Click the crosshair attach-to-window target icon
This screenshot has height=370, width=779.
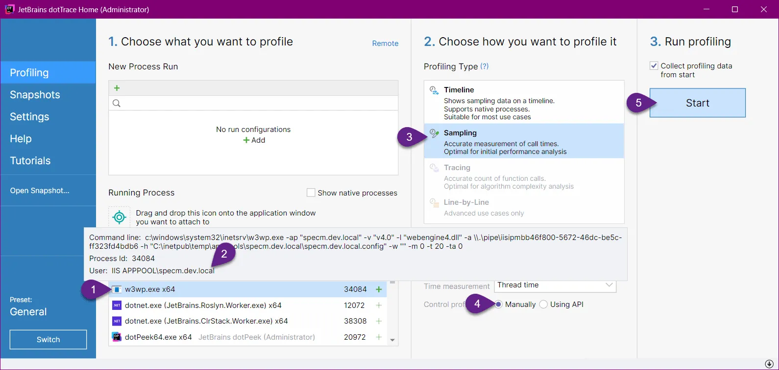point(119,217)
